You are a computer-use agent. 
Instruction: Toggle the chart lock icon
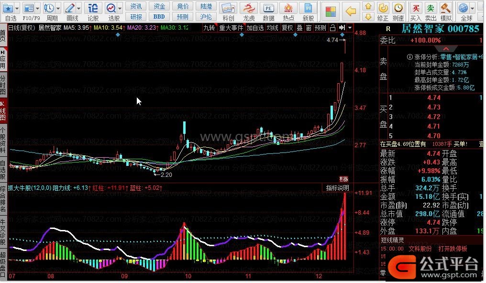(332, 28)
